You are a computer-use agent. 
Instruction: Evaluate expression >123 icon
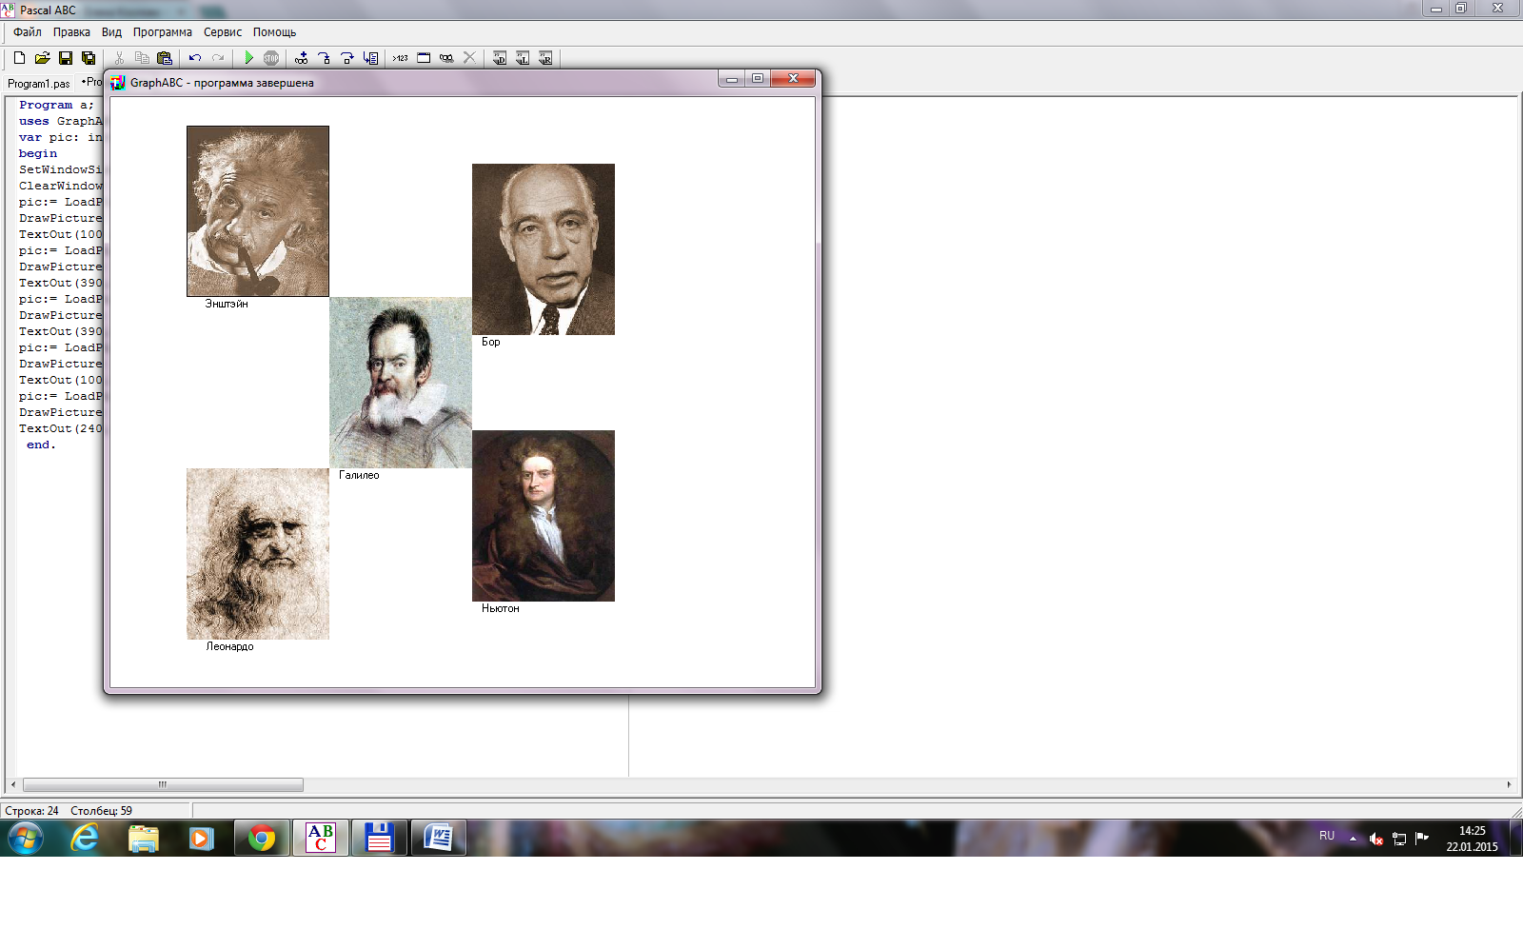pos(401,58)
